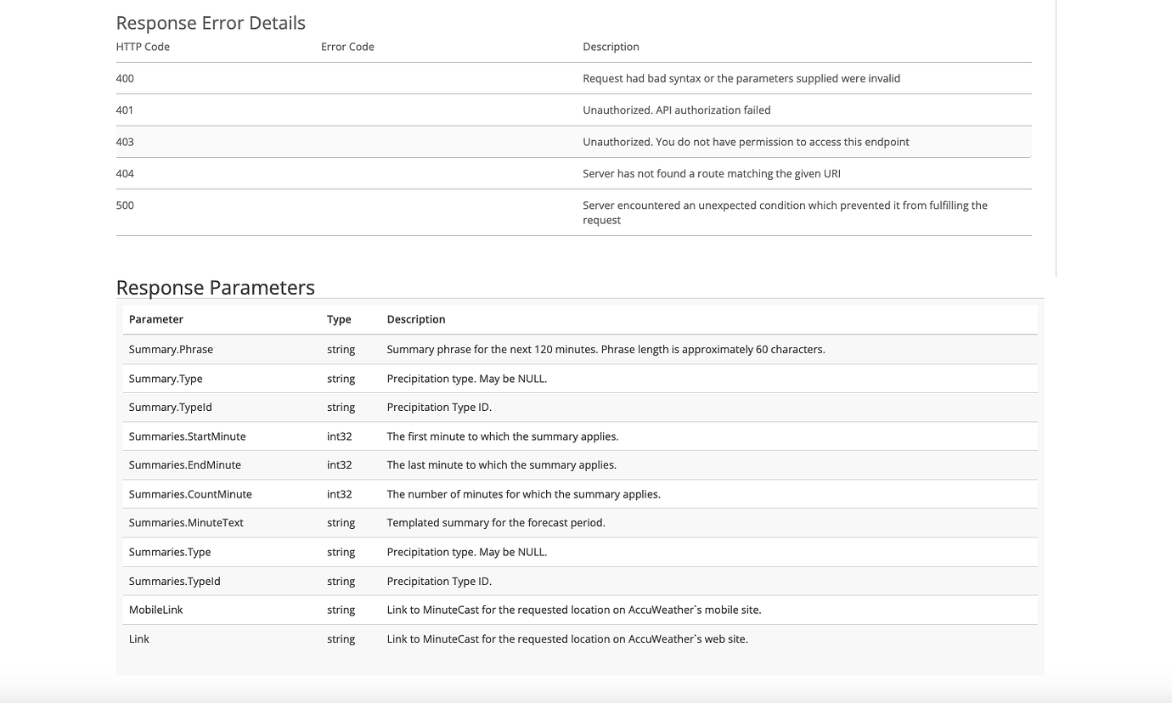
Task: Click the HTTP Code column header
Action: (143, 47)
